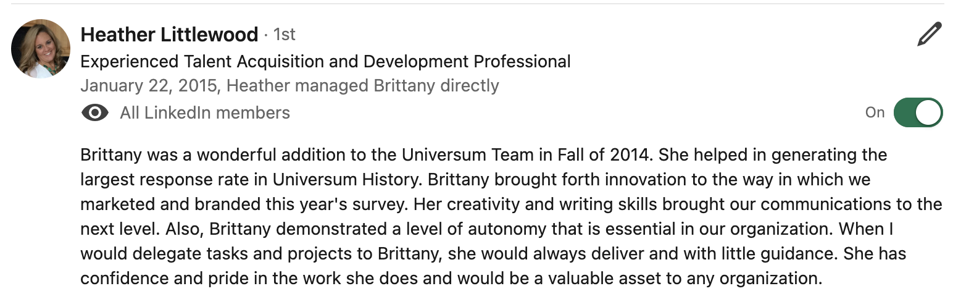Edit recommendation using the pencil icon

pos(929,35)
